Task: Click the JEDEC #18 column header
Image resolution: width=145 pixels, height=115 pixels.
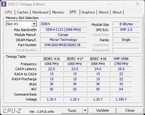Action: click(x=98, y=59)
